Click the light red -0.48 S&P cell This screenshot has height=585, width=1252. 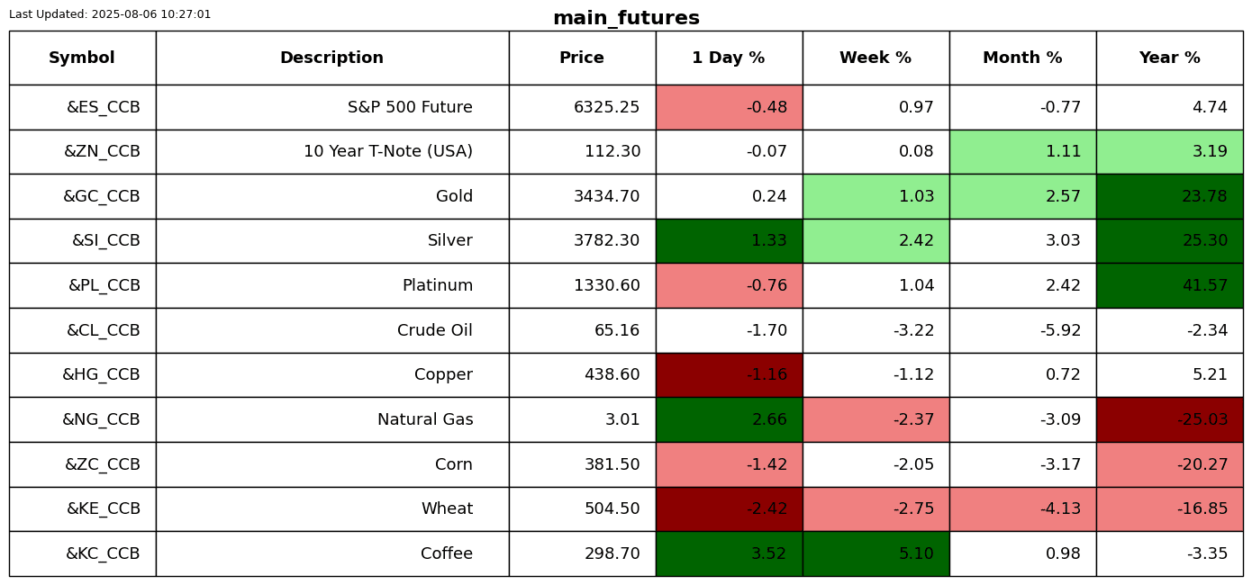pos(729,108)
